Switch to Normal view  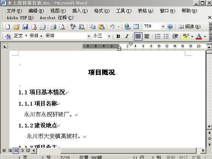pyautogui.click(x=4, y=150)
